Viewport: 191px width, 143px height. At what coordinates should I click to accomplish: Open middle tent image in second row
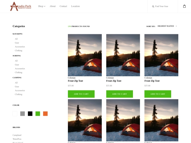[x=123, y=120]
